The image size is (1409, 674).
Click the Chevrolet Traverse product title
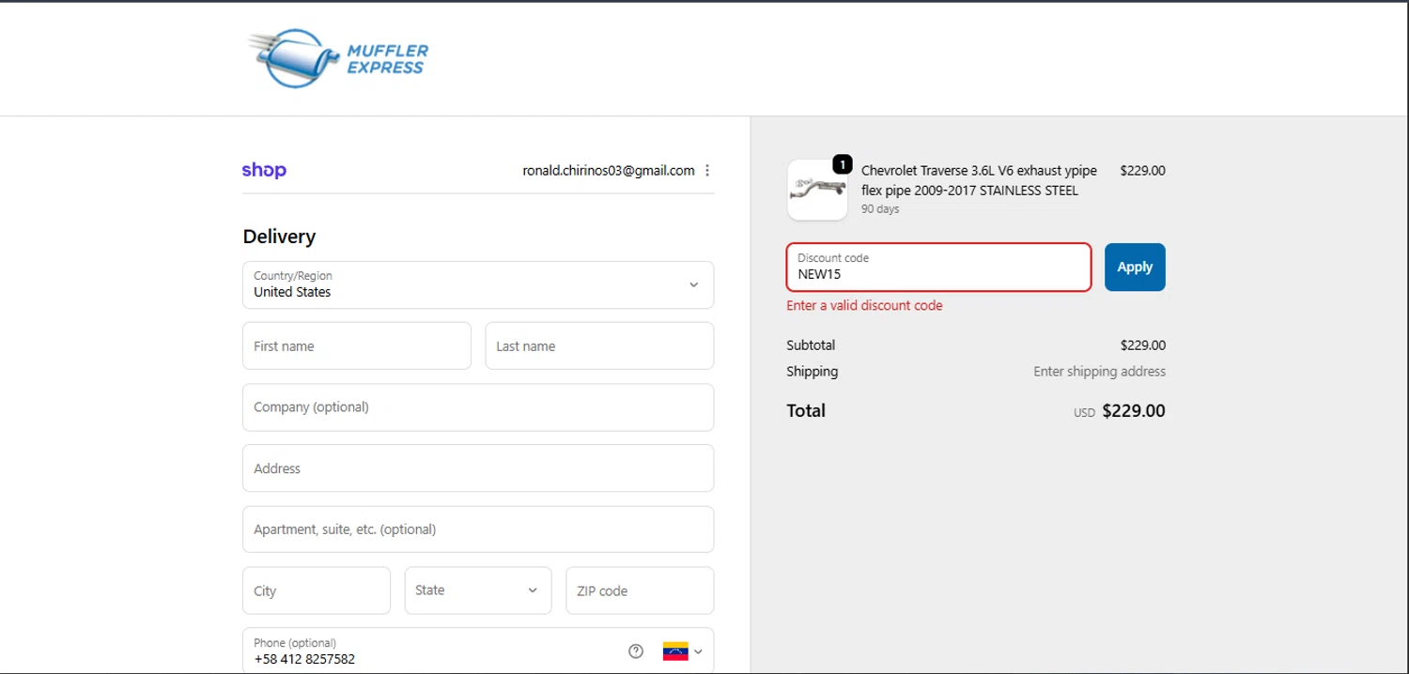point(979,180)
